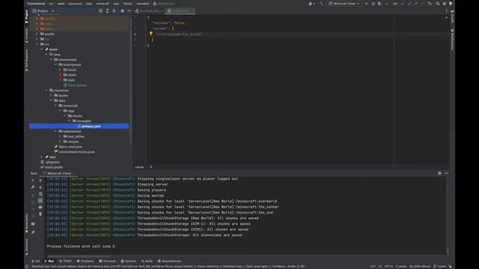The image size is (479, 269).
Task: Open Run panel settings with the gear icon
Action: [439, 173]
